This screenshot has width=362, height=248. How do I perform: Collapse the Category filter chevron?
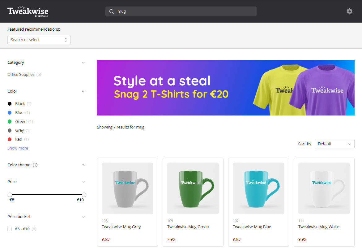(x=83, y=63)
